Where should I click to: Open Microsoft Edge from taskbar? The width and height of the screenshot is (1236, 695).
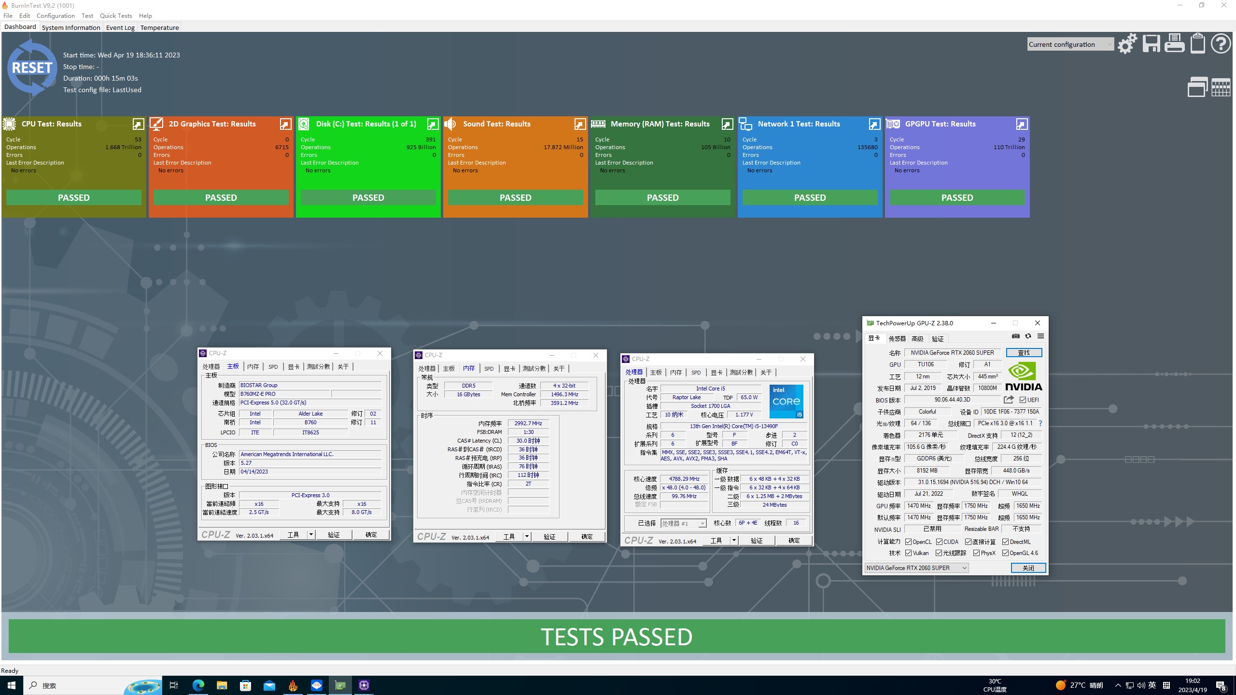pyautogui.click(x=198, y=685)
